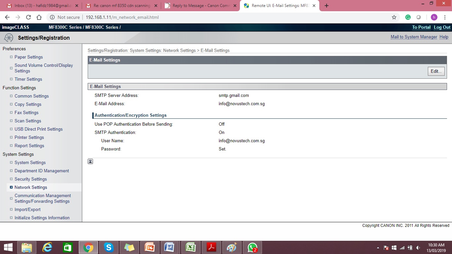Open the Windows Start button
The width and height of the screenshot is (452, 254).
tap(8, 247)
